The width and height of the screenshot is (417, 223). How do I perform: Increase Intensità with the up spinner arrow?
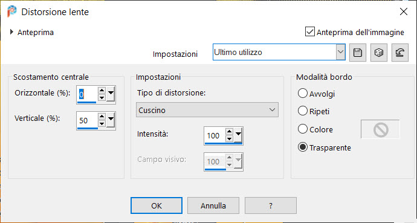(229, 132)
